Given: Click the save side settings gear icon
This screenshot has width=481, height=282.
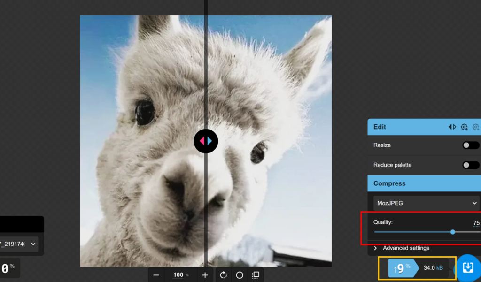Looking at the screenshot, I should 464,127.
